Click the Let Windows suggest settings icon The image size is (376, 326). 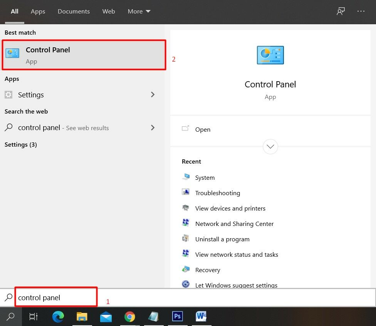click(x=186, y=284)
